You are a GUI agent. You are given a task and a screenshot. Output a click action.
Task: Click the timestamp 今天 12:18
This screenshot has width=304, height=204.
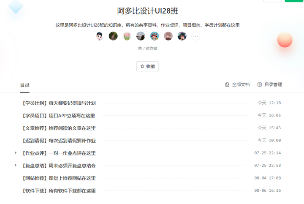pyautogui.click(x=269, y=103)
